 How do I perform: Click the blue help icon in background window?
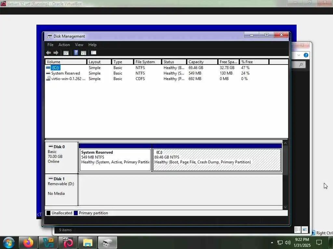click(306, 55)
